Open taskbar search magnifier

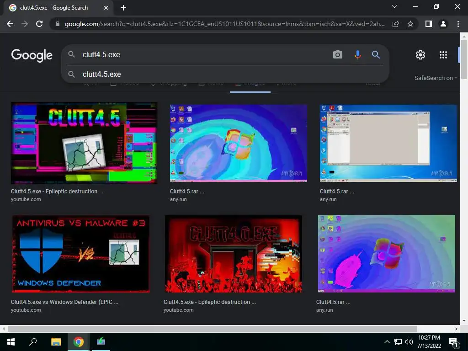tap(33, 341)
